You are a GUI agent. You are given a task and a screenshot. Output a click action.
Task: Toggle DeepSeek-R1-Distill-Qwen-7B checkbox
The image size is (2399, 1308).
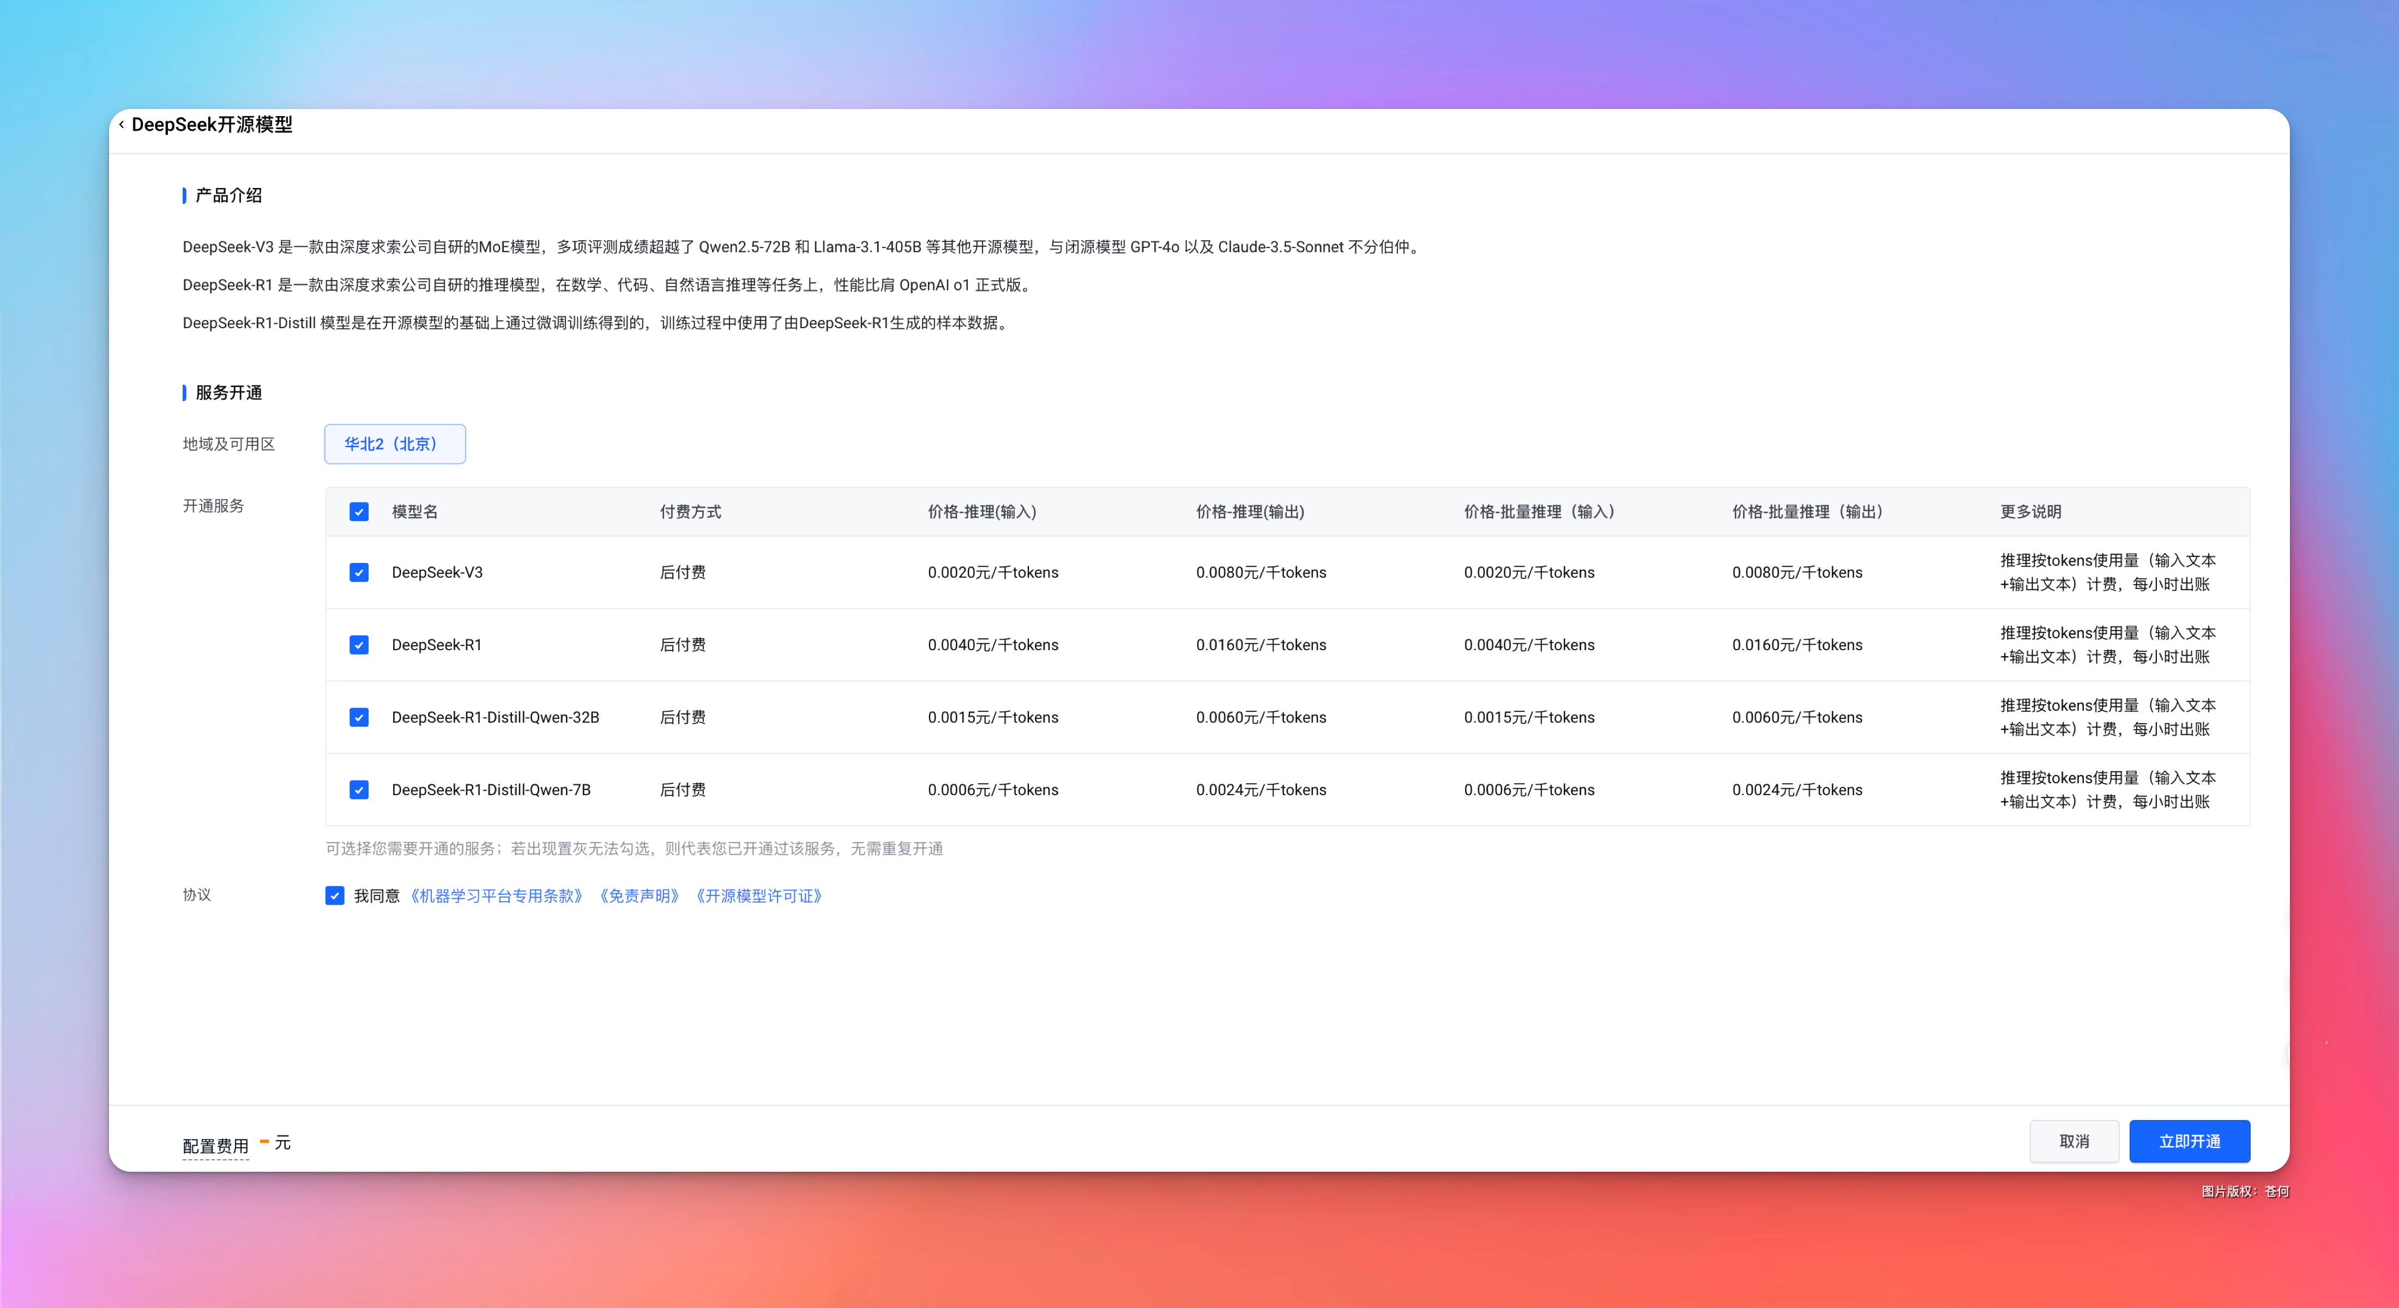pyautogui.click(x=359, y=790)
